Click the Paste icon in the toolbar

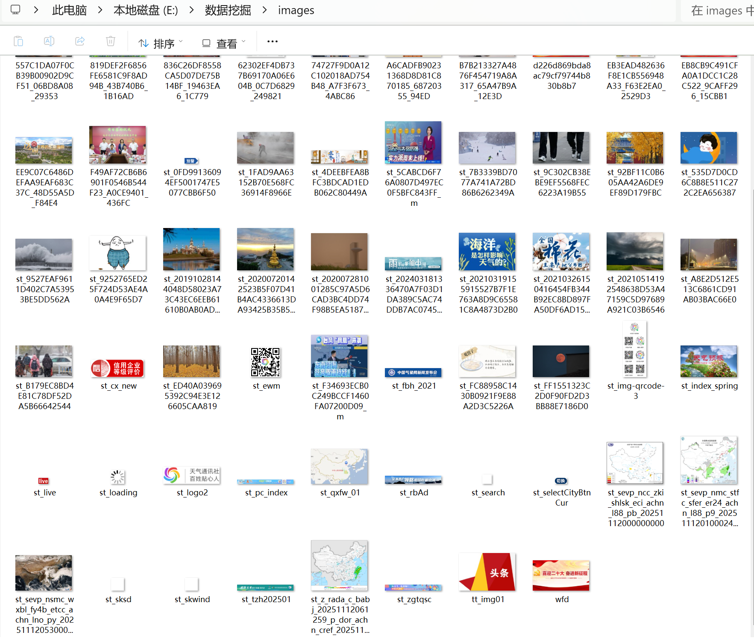point(18,41)
